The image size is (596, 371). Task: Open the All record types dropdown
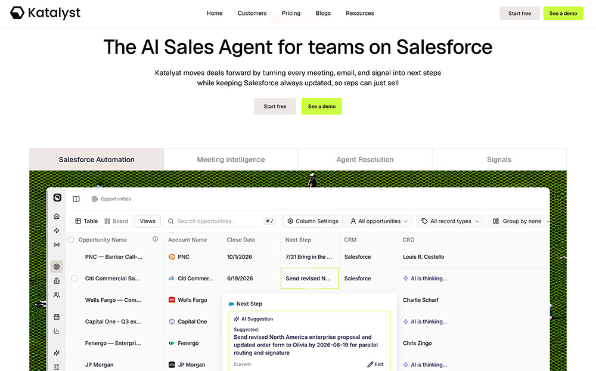click(451, 221)
